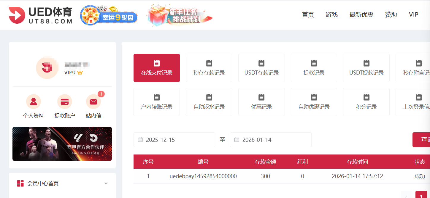Click the user avatar image
The image size is (430, 198).
pyautogui.click(x=47, y=68)
